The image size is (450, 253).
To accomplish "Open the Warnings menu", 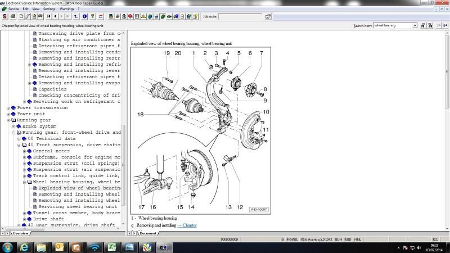I will pos(66,9).
